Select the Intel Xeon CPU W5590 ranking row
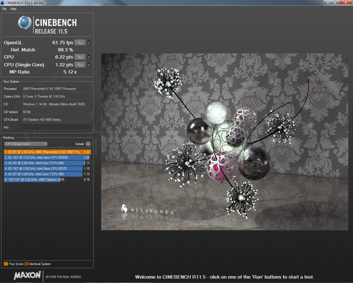 pyautogui.click(x=47, y=158)
